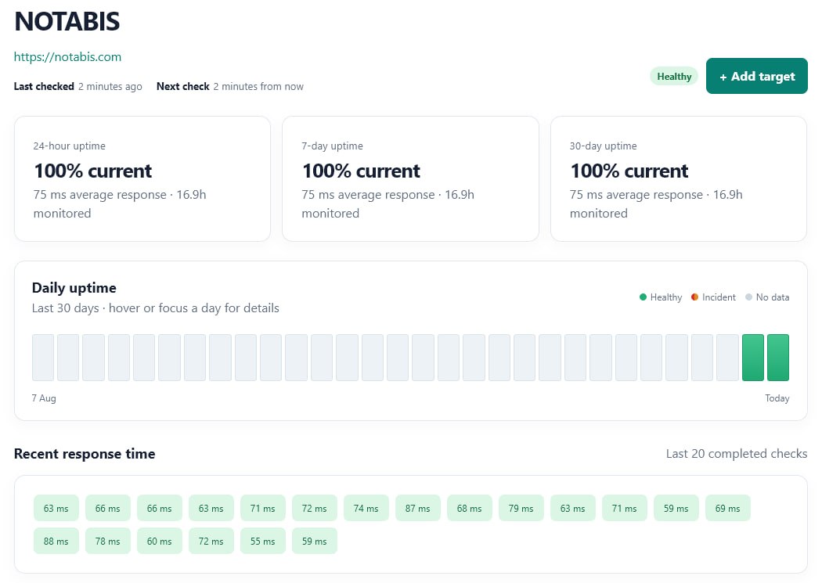Click the Healthy status badge beside Add target
This screenshot has width=822, height=583.
click(x=673, y=77)
